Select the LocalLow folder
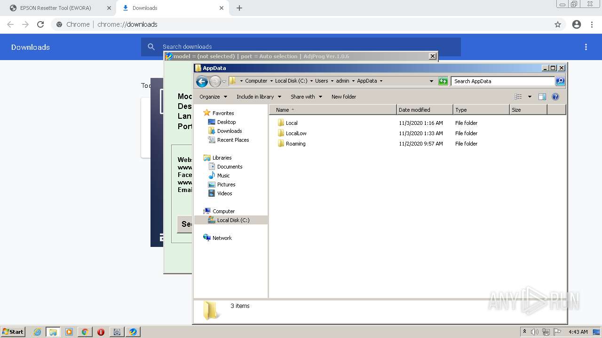 (x=292, y=133)
